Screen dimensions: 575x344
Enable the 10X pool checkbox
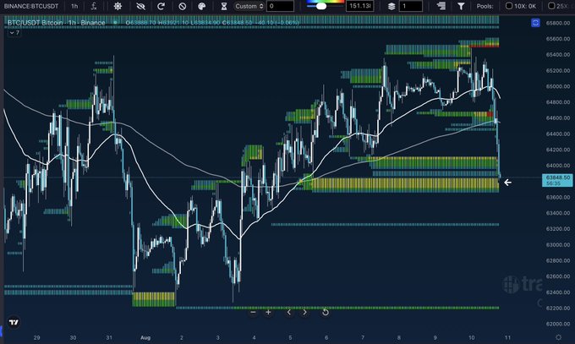coord(509,6)
